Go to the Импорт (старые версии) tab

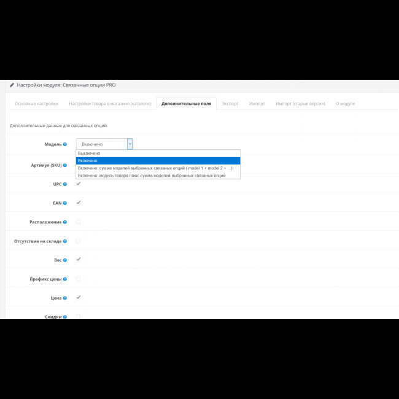300,104
